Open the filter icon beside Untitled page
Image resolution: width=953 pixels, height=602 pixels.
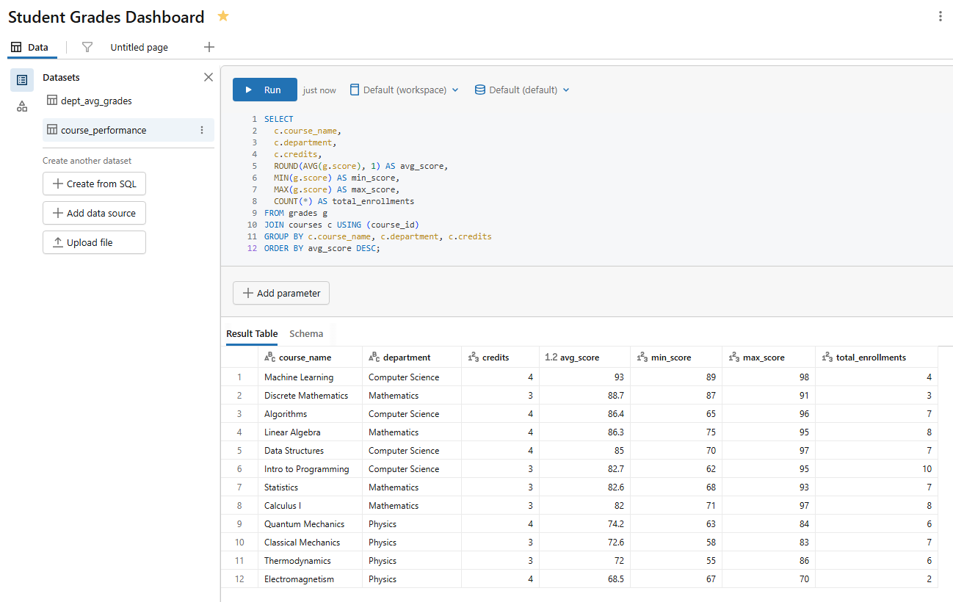[x=87, y=47]
